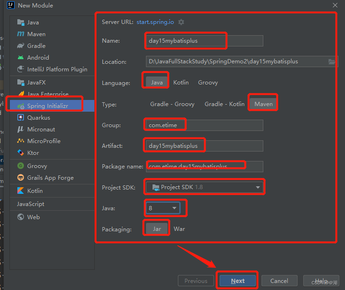This screenshot has height=290, width=345.
Task: Click the Previous button
Action: (x=196, y=281)
